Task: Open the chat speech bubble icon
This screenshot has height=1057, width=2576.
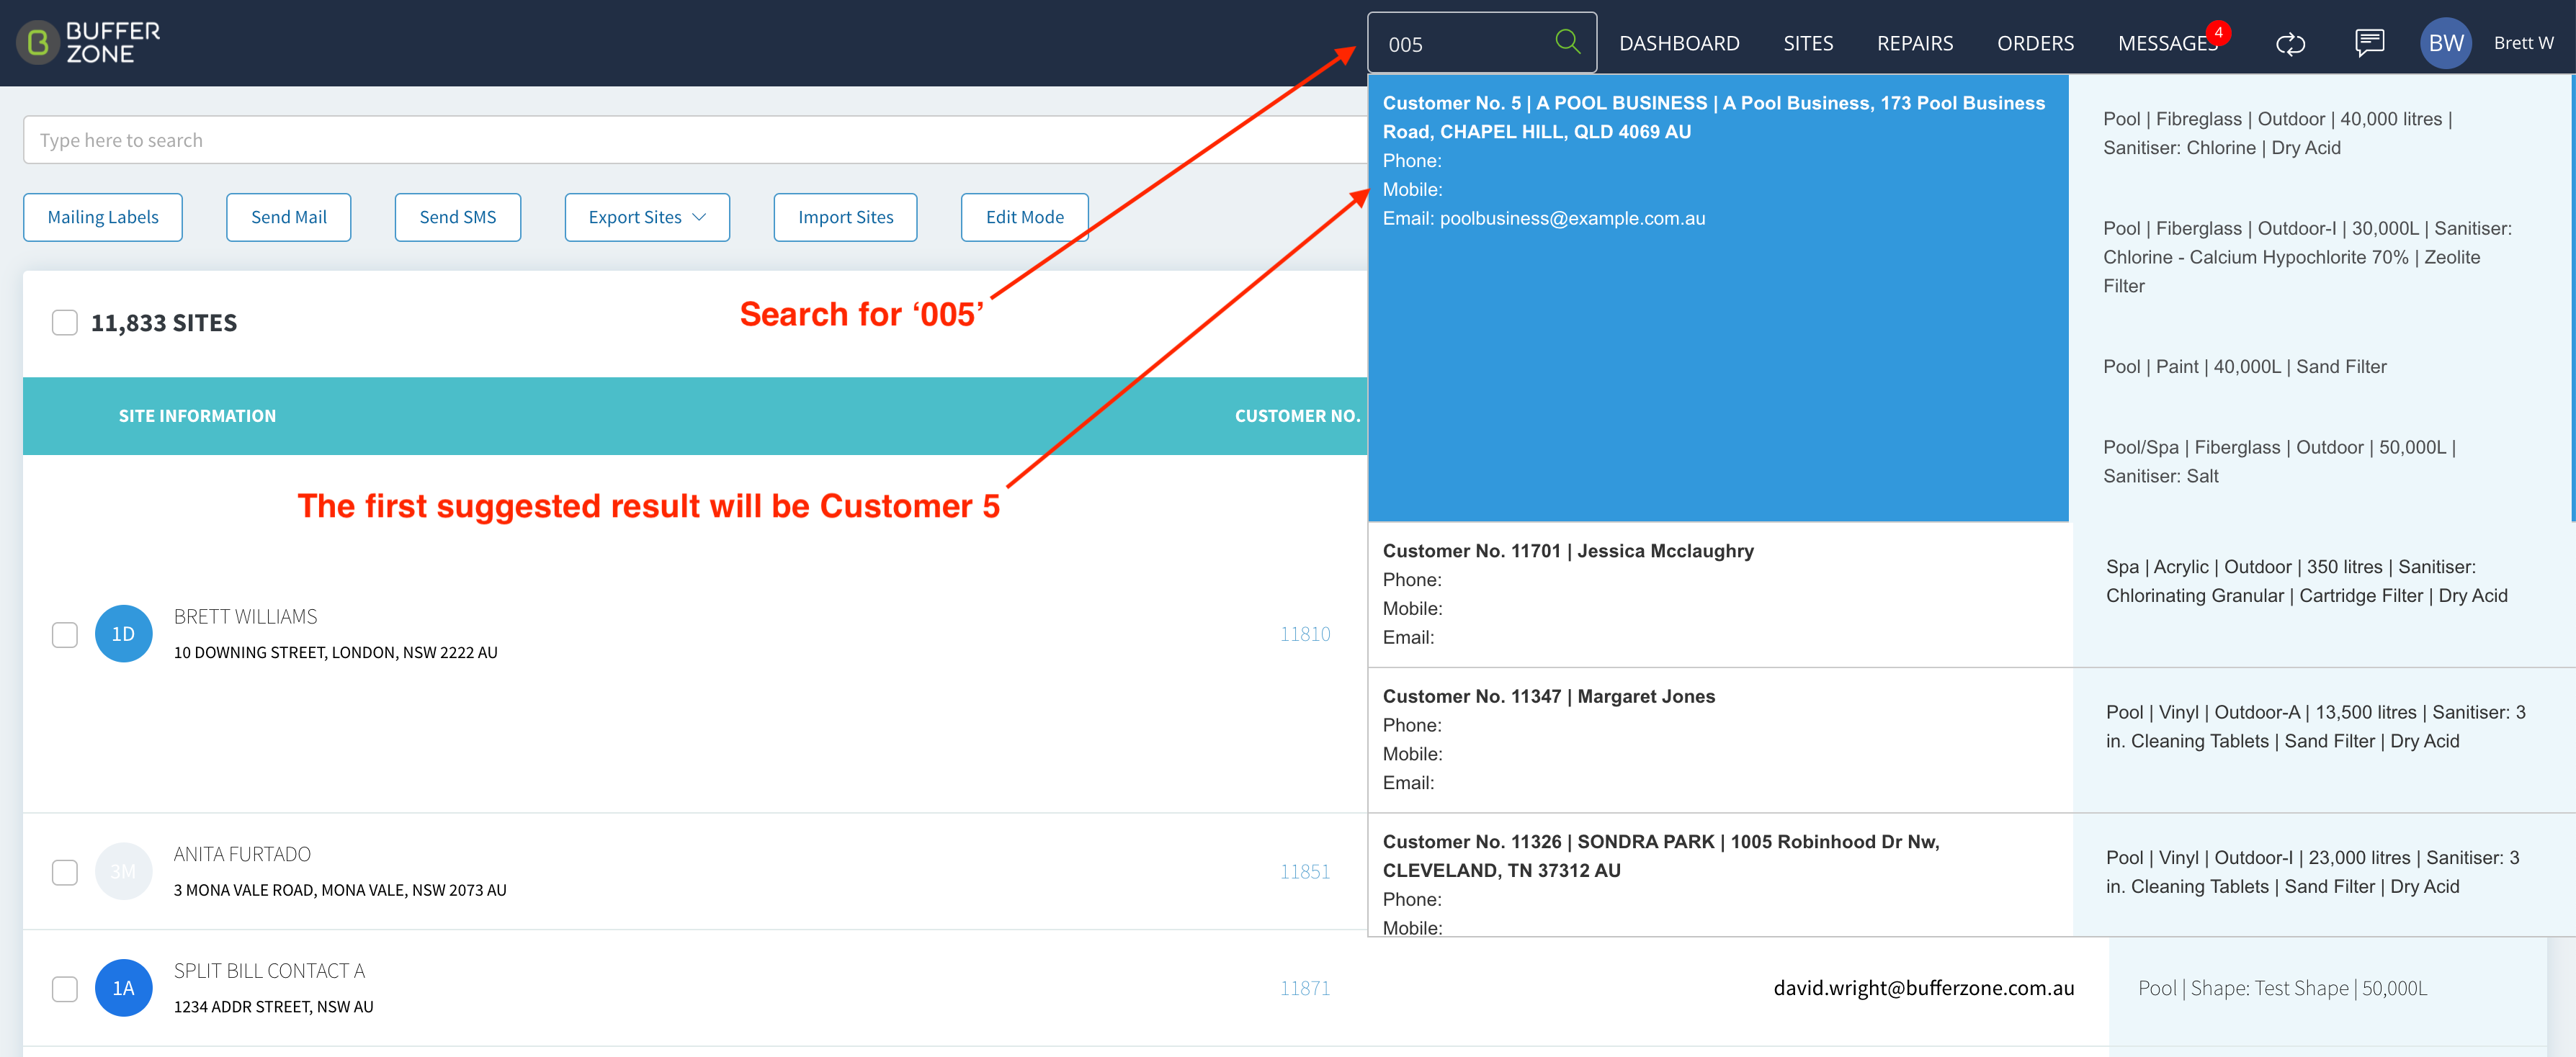Action: pyautogui.click(x=2369, y=43)
